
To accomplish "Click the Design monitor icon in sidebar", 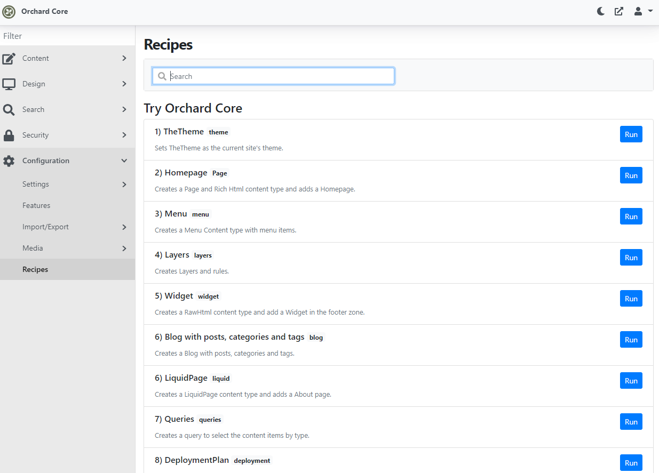I will (x=9, y=84).
